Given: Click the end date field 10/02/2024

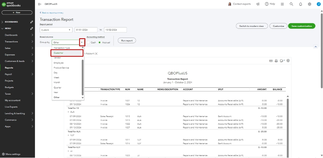Looking at the screenshot, I should [x=115, y=30].
